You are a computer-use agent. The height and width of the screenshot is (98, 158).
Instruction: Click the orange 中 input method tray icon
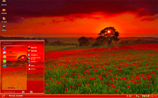click(x=149, y=96)
